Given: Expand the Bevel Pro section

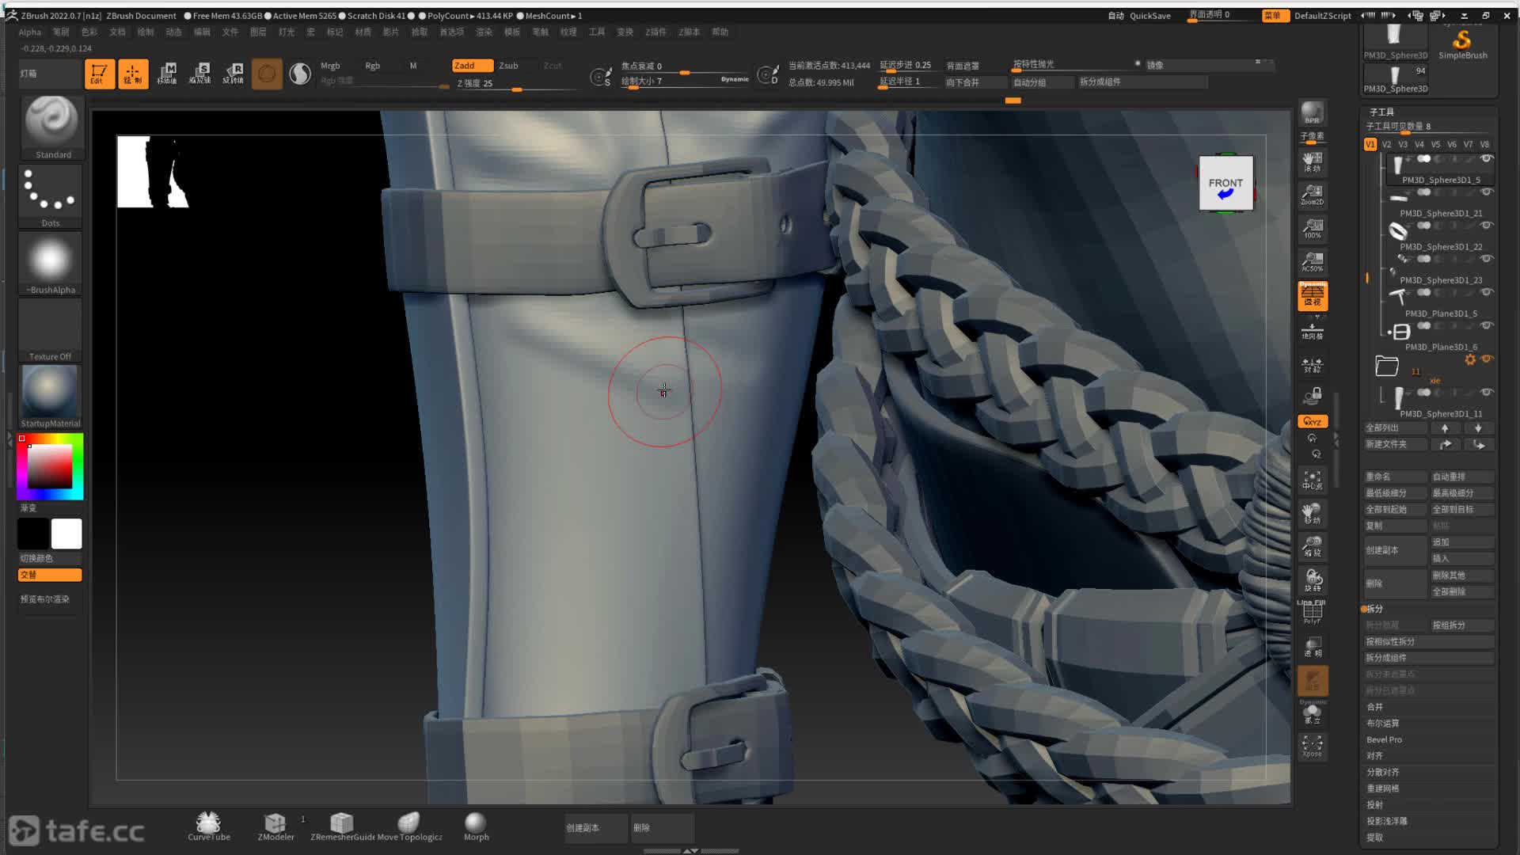Looking at the screenshot, I should tap(1384, 739).
